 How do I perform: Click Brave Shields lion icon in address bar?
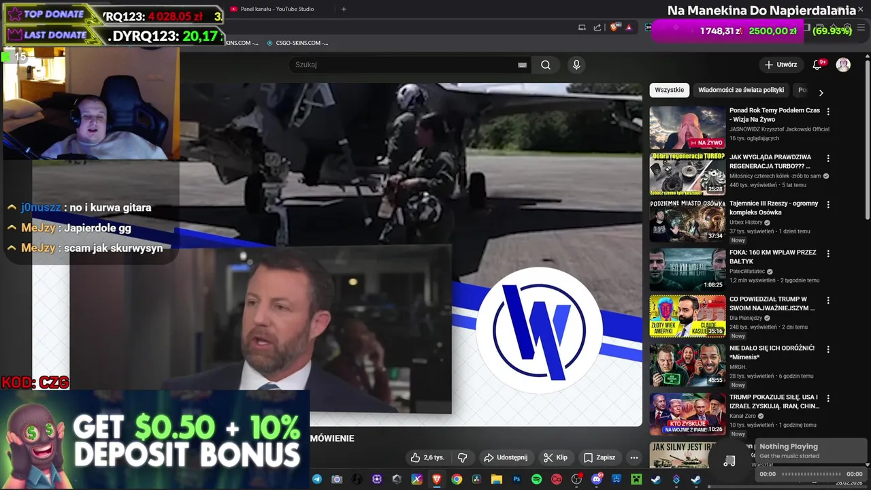coord(614,27)
